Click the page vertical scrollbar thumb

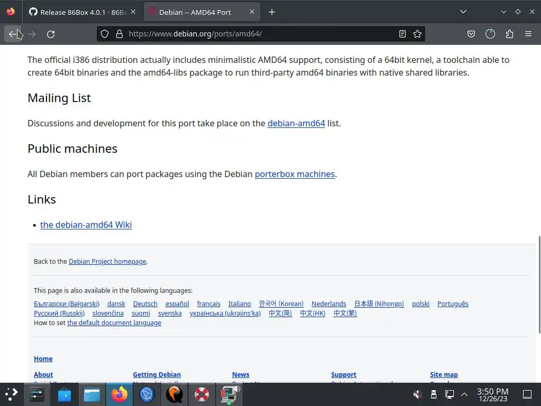pyautogui.click(x=539, y=285)
